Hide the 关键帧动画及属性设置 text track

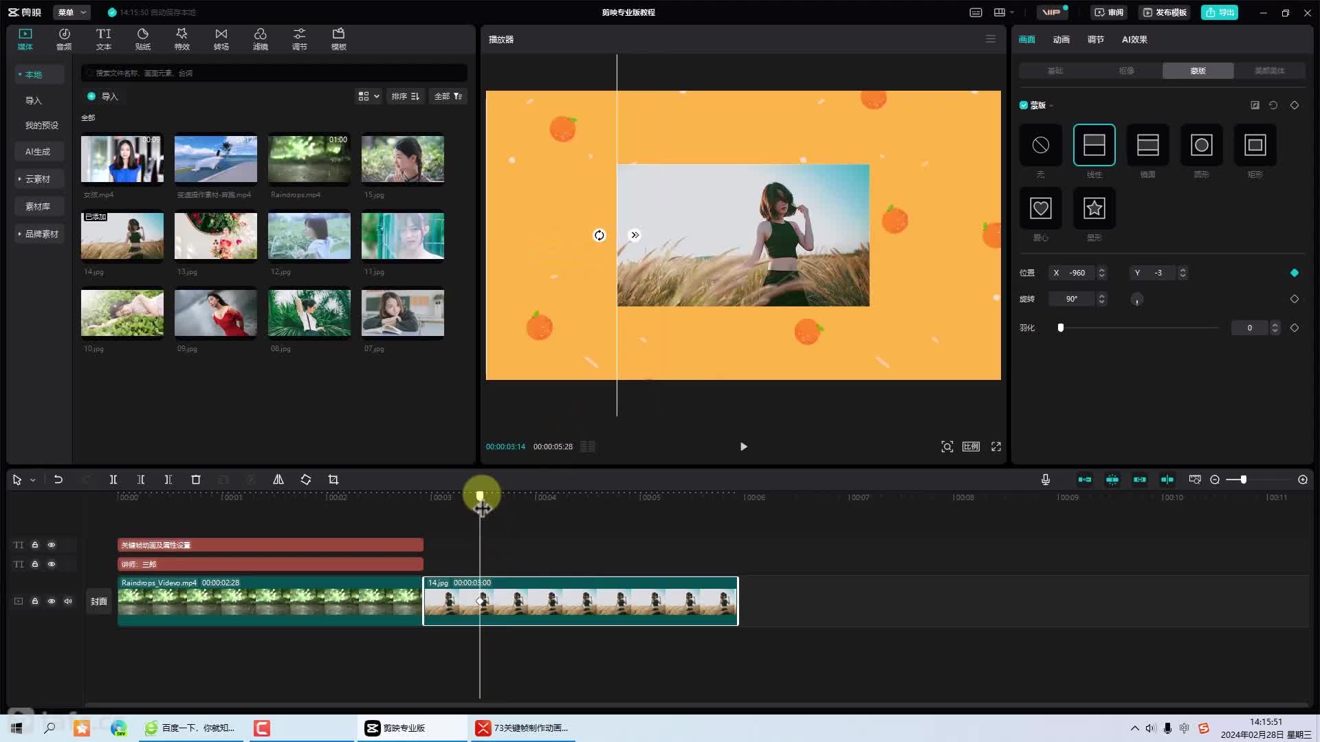click(52, 545)
